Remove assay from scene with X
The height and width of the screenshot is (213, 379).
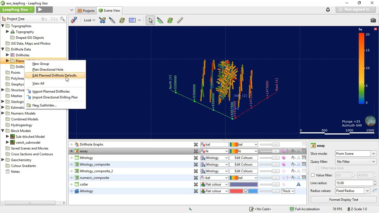point(196,151)
